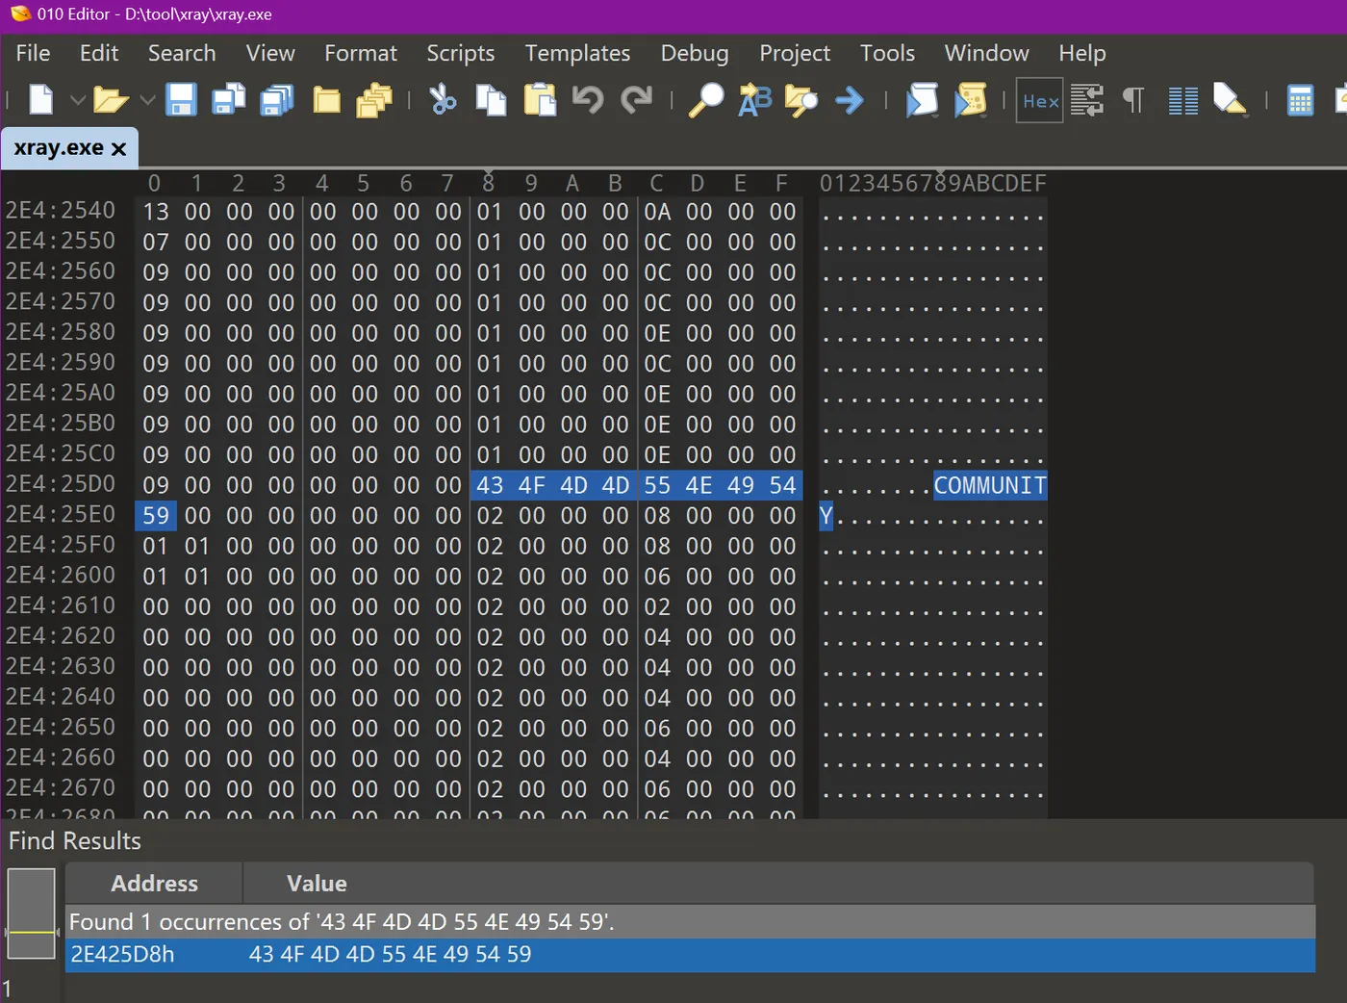Click the compare/linefeed settings icon
This screenshot has height=1003, width=1347.
pos(1087,100)
